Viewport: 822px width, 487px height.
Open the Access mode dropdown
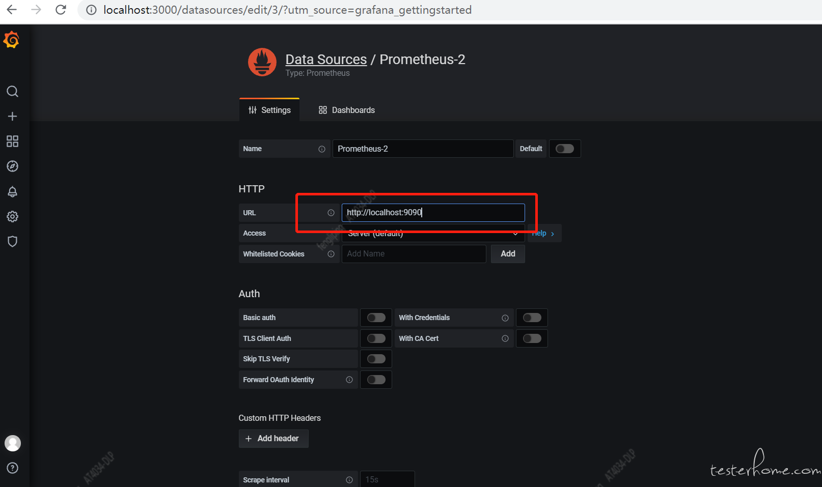[x=433, y=233]
